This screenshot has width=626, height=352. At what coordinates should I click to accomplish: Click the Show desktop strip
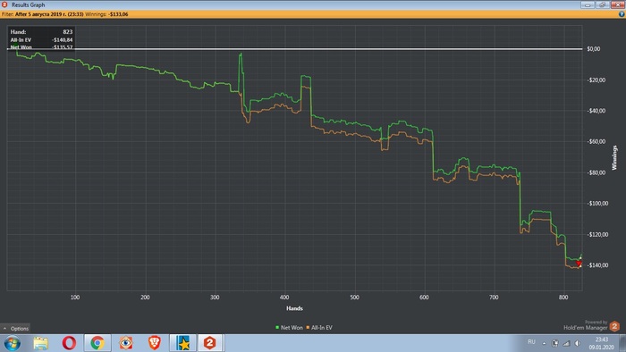622,343
